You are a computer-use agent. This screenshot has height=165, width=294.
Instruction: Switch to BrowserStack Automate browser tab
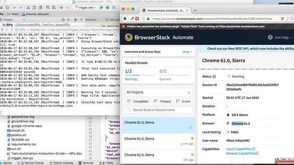tap(165, 11)
